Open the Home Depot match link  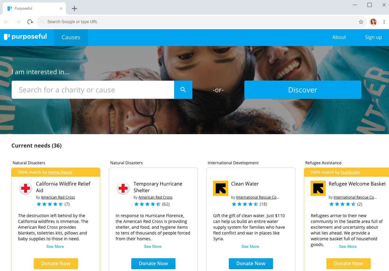(x=60, y=172)
